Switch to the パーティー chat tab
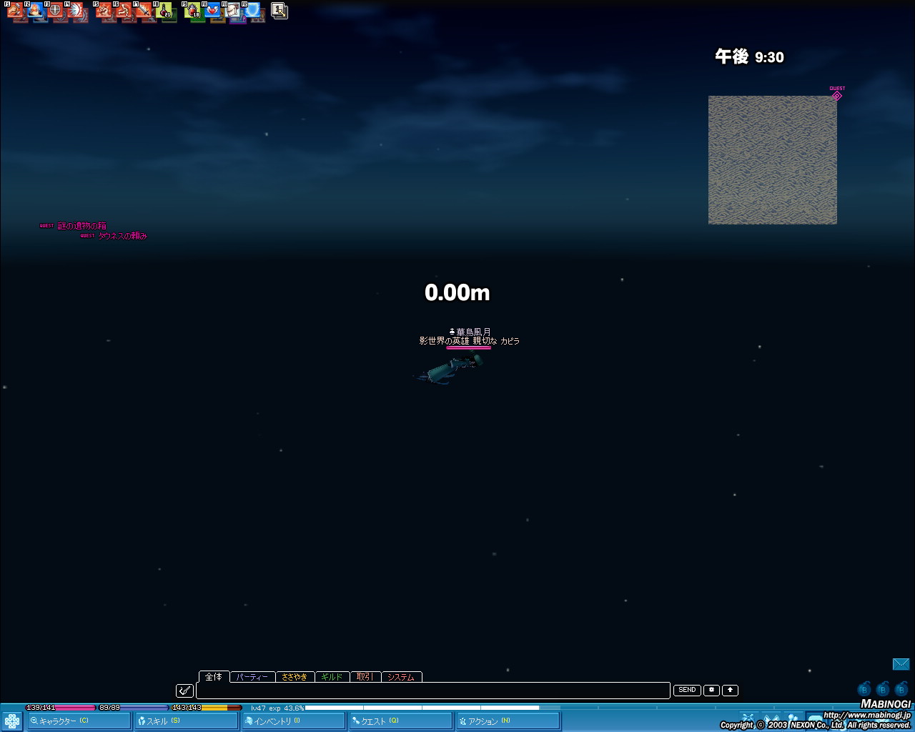The height and width of the screenshot is (732, 915). pos(252,677)
